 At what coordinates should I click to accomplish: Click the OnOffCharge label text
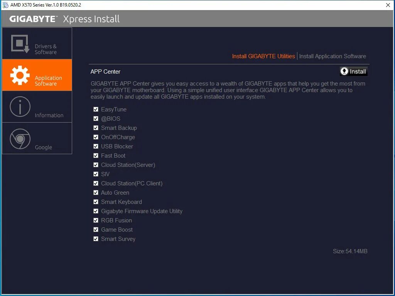tap(118, 137)
